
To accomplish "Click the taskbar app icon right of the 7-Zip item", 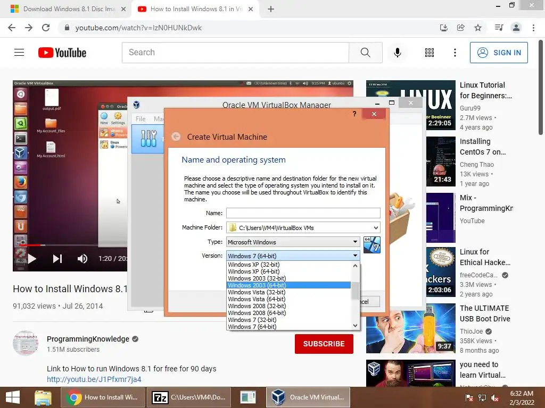I will click(x=248, y=397).
